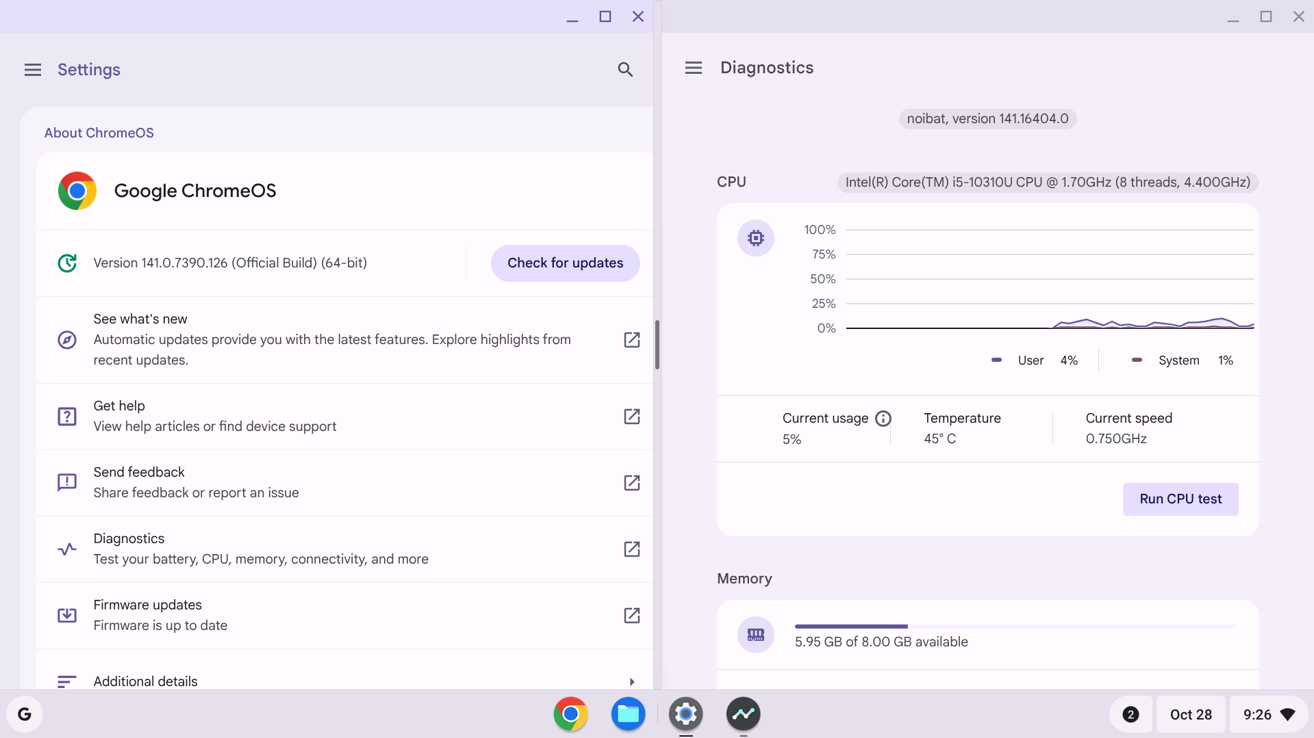
Task: Open the Oct 28 calendar date
Action: 1190,715
